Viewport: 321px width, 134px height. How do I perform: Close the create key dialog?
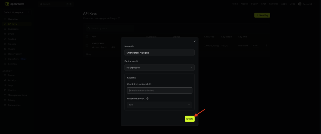coord(194,41)
